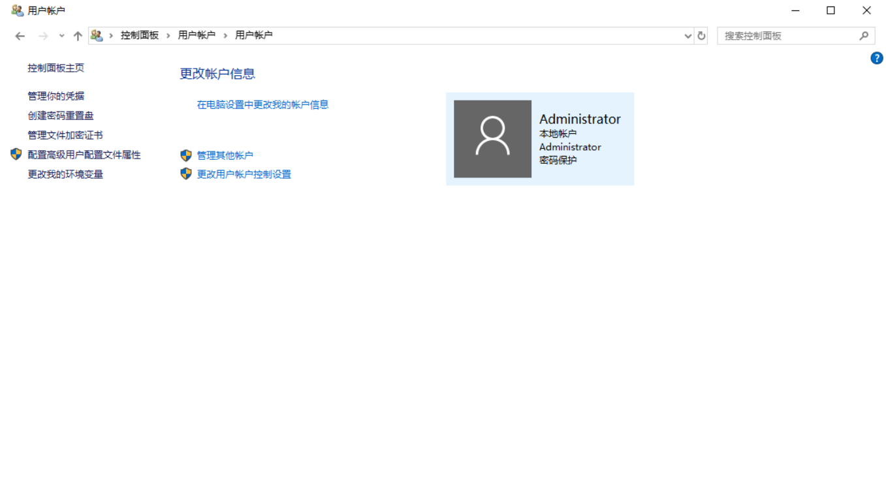Open the address bar history dropdown
The width and height of the screenshot is (886, 492).
point(688,35)
